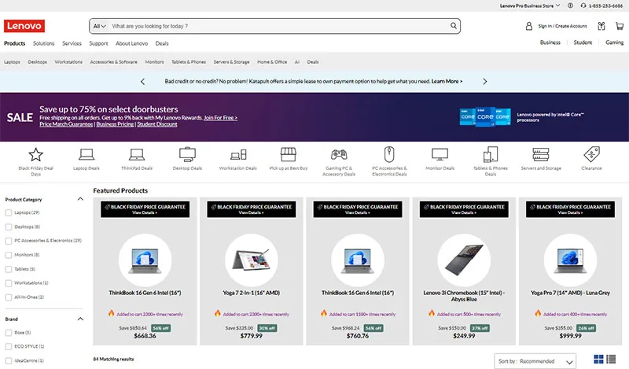Switch to grid view layout
The height and width of the screenshot is (369, 629).
(x=598, y=359)
